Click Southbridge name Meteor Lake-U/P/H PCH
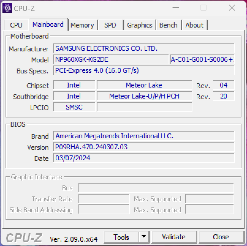The width and height of the screenshot is (247, 246). [144, 96]
